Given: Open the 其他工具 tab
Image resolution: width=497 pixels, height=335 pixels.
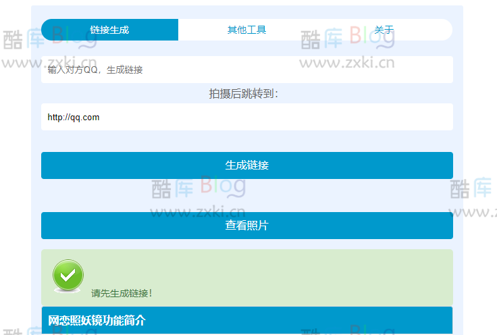Looking at the screenshot, I should point(246,30).
